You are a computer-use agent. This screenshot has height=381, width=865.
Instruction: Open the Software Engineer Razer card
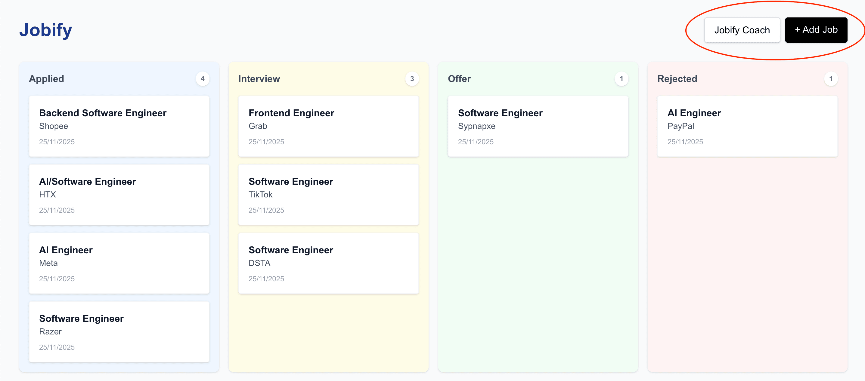click(119, 332)
